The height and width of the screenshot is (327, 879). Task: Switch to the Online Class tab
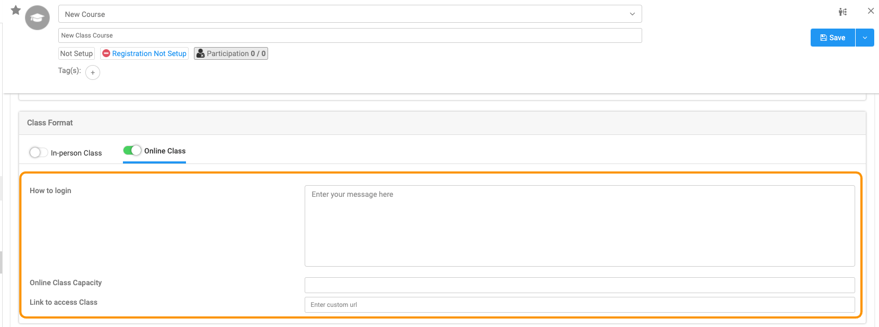[x=165, y=151]
